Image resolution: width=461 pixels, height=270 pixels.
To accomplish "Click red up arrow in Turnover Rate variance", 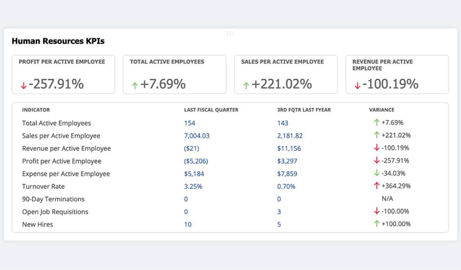I will [376, 186].
